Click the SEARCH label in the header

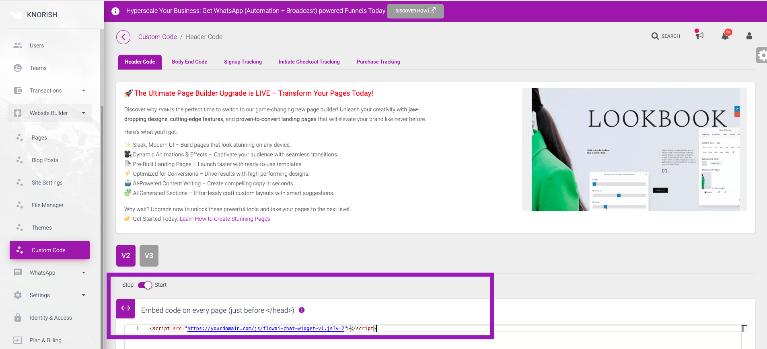point(670,36)
